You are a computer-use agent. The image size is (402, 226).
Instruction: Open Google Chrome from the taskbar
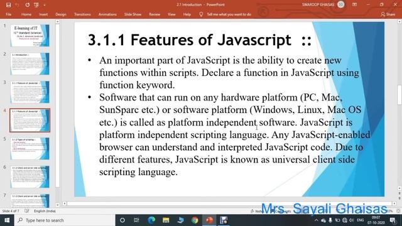click(x=195, y=220)
